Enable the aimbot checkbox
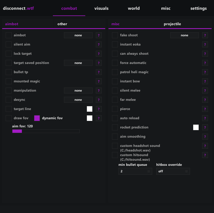214x213 pixels. coord(9,35)
